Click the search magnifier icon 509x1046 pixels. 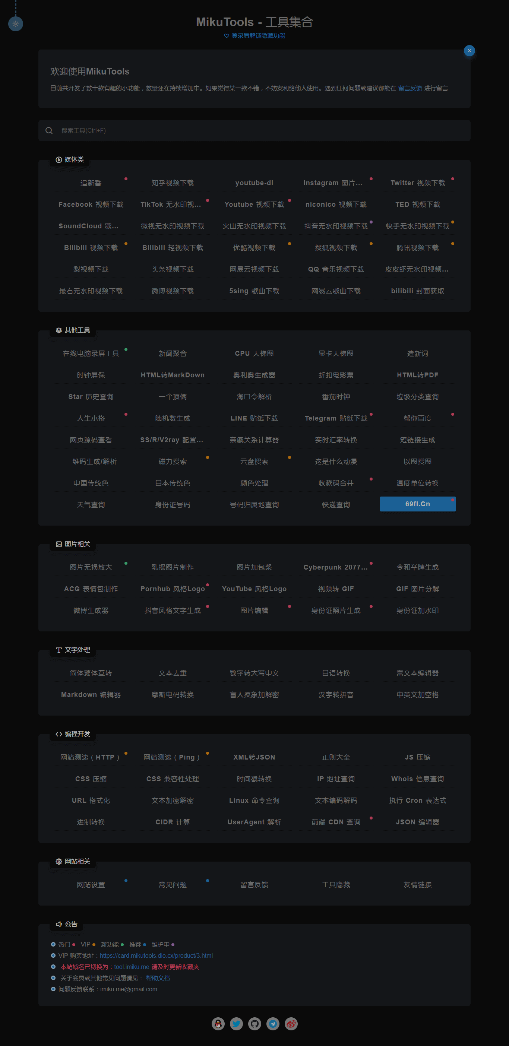[49, 131]
